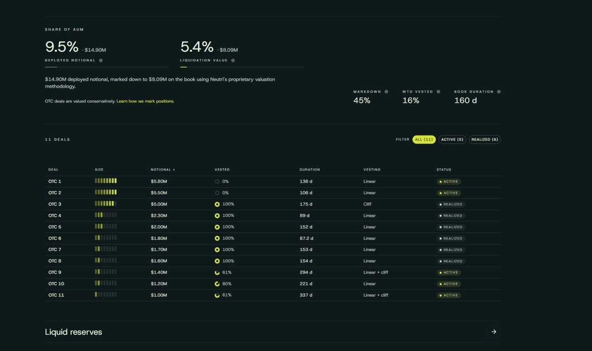The height and width of the screenshot is (351, 592).
Task: Click the Deal column header
Action: point(53,170)
